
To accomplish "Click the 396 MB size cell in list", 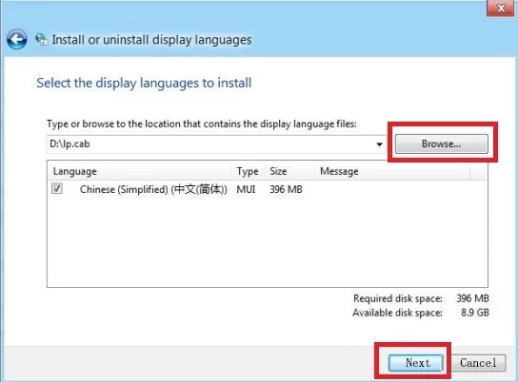I will (x=286, y=189).
